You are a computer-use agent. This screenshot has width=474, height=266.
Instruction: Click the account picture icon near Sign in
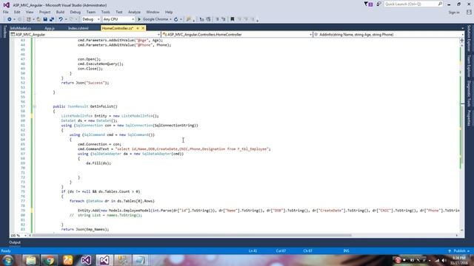point(469,13)
